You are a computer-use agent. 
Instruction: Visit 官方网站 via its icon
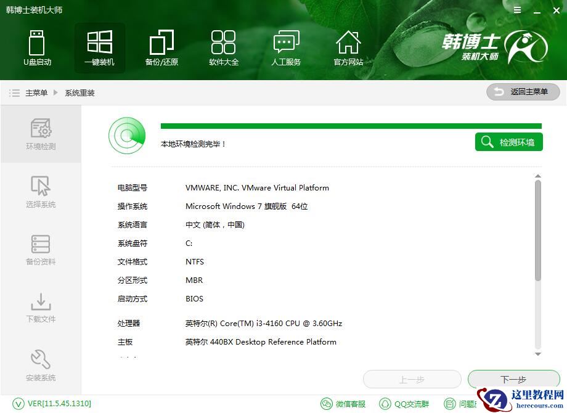tap(348, 47)
